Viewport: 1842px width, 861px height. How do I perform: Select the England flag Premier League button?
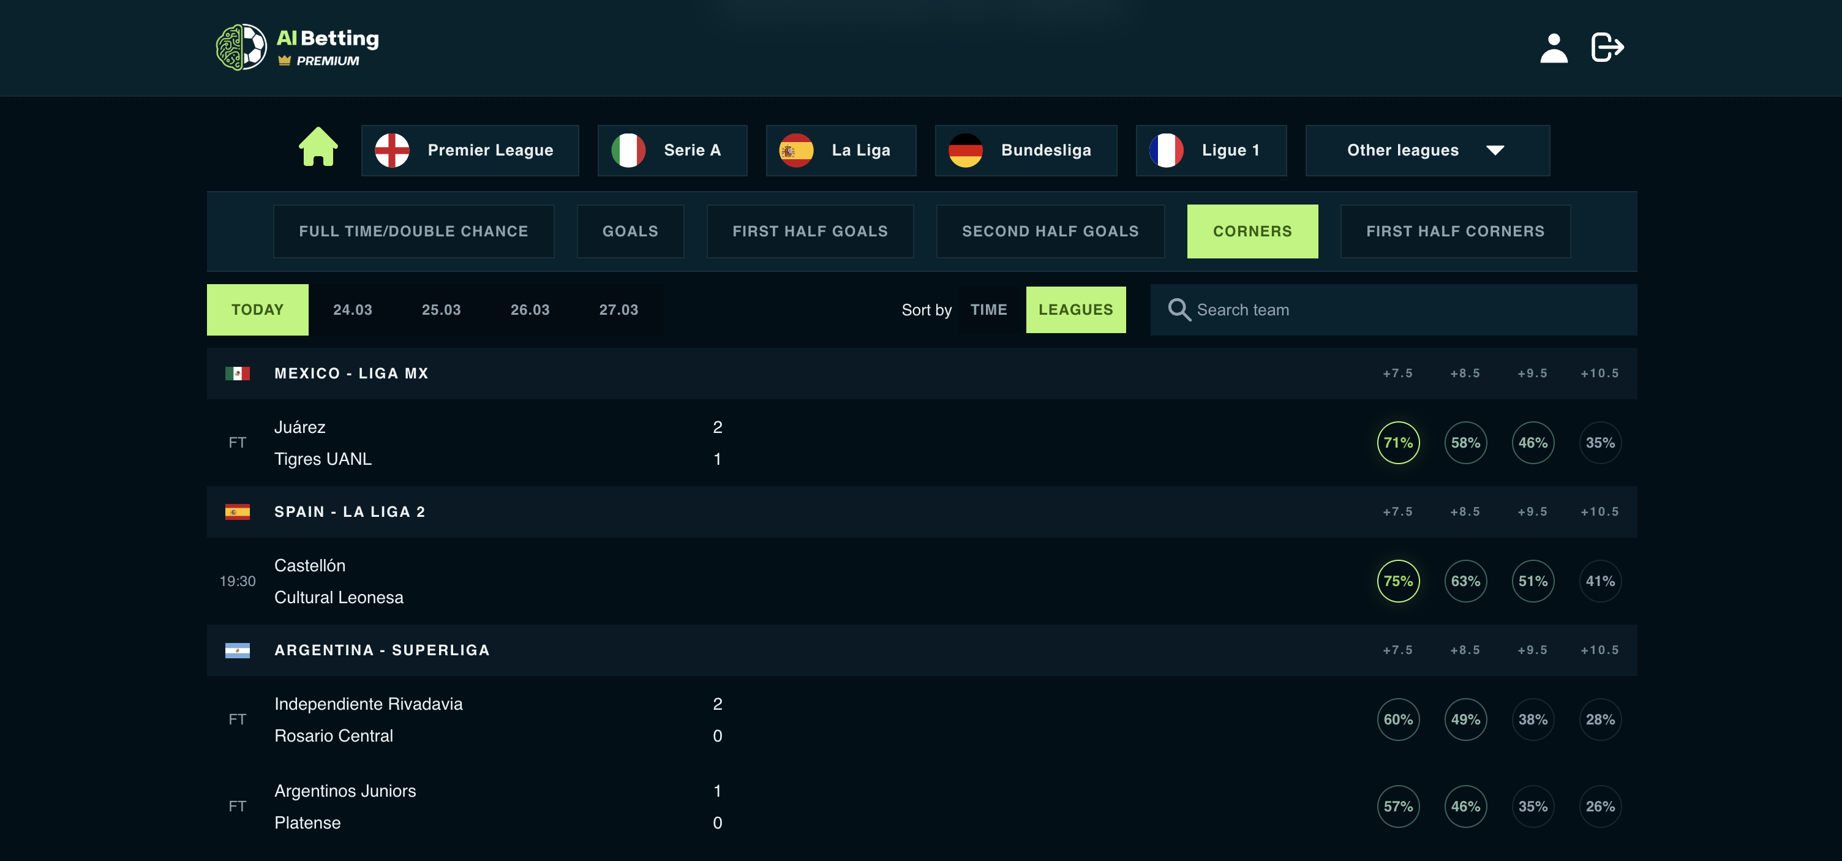click(470, 150)
